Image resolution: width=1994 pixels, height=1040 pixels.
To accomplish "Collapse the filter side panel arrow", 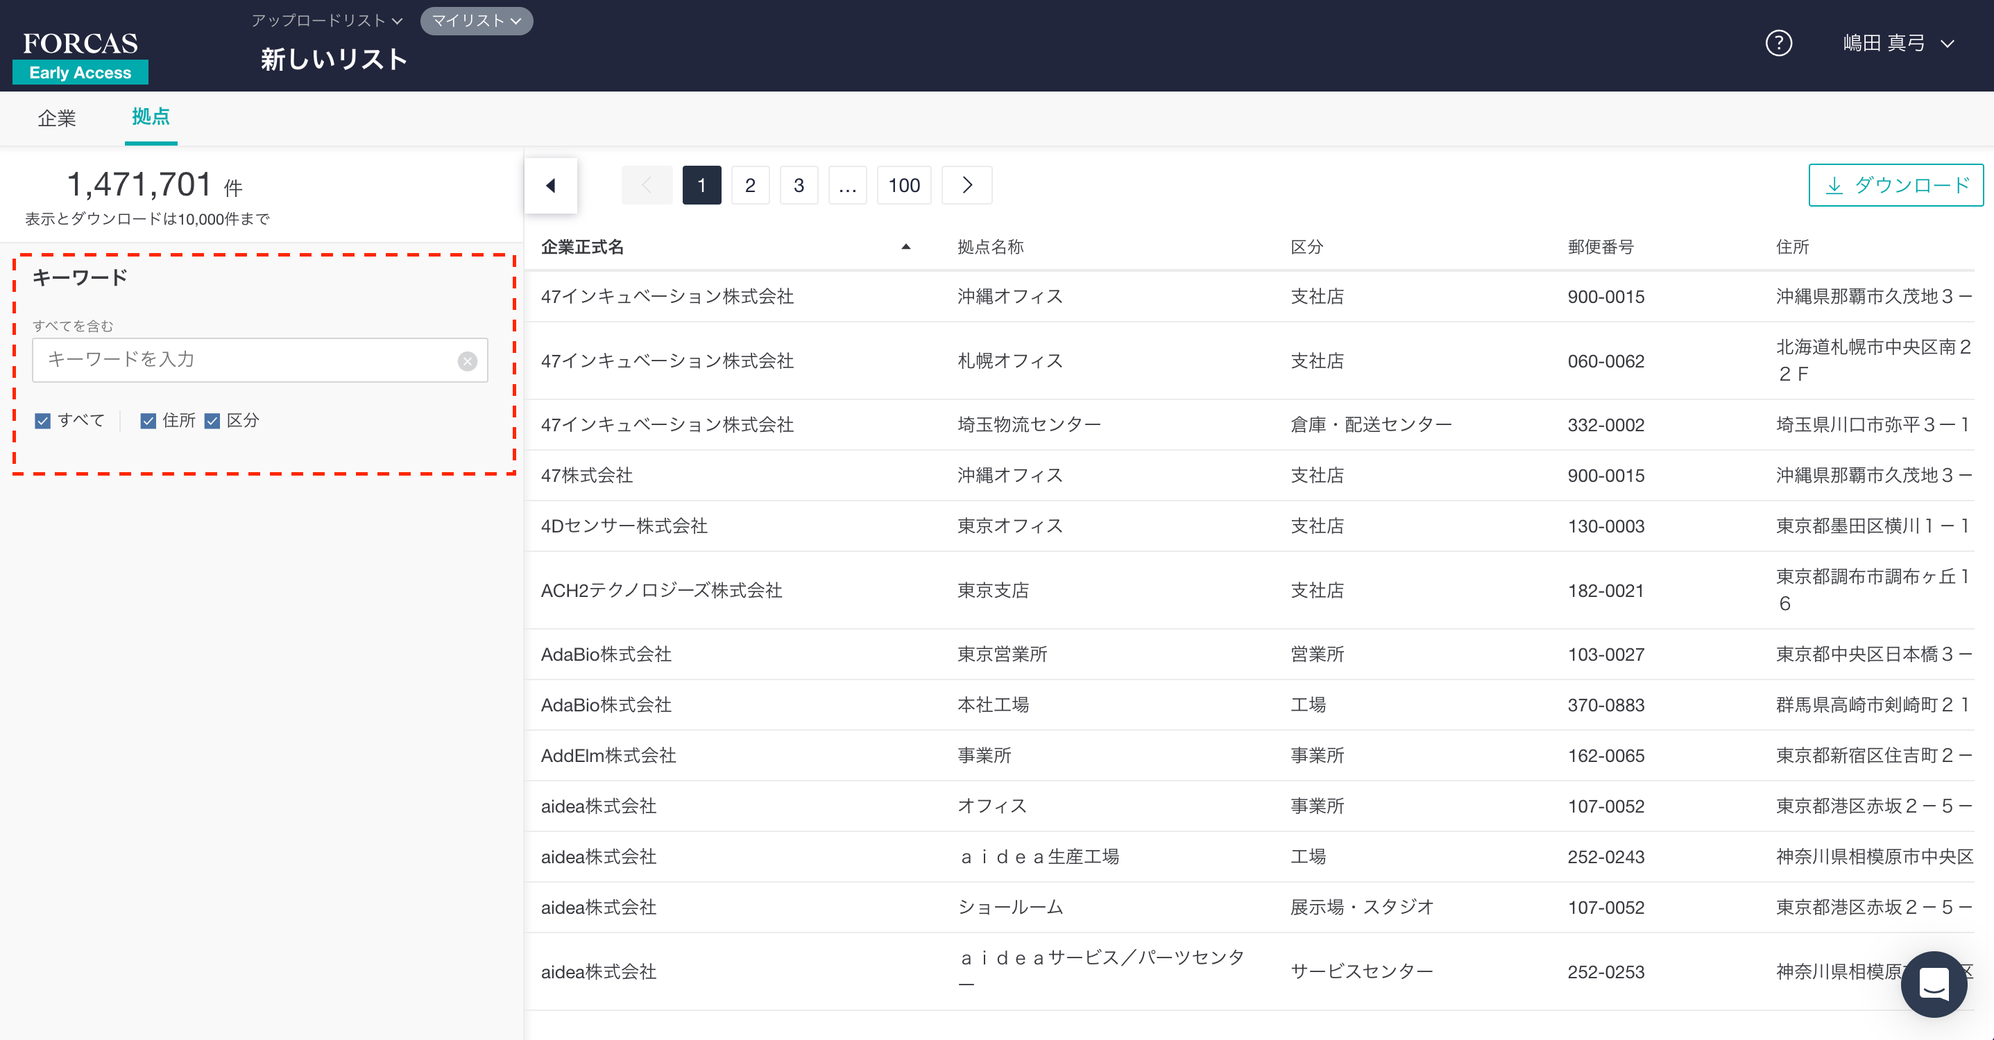I will [550, 186].
